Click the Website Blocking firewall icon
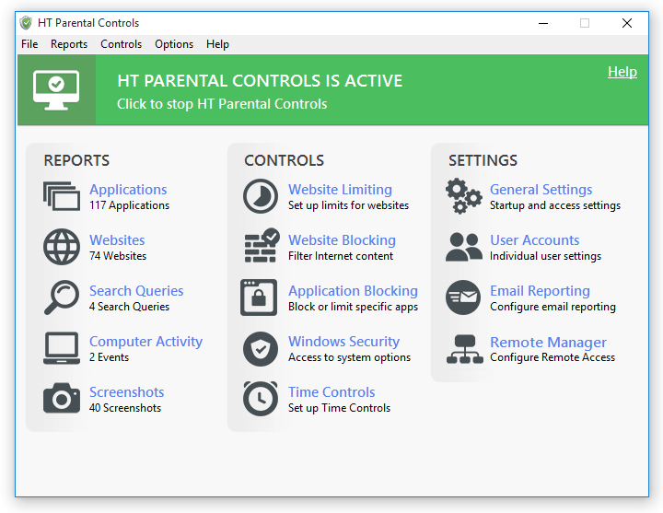This screenshot has height=513, width=663. click(x=262, y=246)
